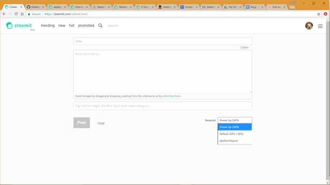Open the trending page
Image resolution: width=330 pixels, height=185 pixels.
click(x=47, y=26)
